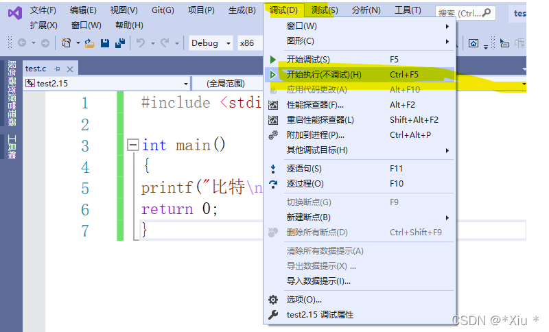This screenshot has height=332, width=549.
Task: Click the save all files icon
Action: click(120, 43)
